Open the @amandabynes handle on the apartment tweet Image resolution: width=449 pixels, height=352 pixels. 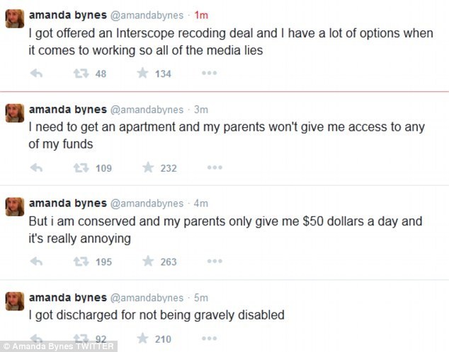point(146,110)
